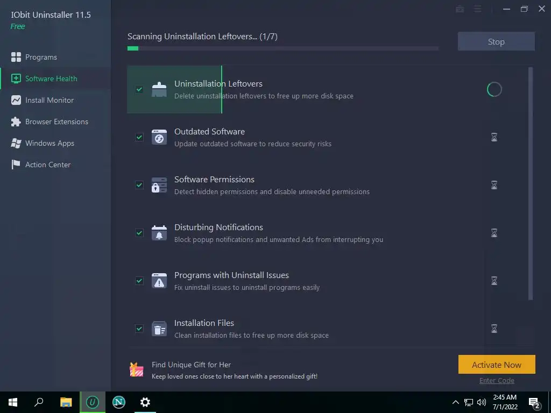The height and width of the screenshot is (413, 551).
Task: Click the Outdated Software update icon
Action: [x=159, y=137]
